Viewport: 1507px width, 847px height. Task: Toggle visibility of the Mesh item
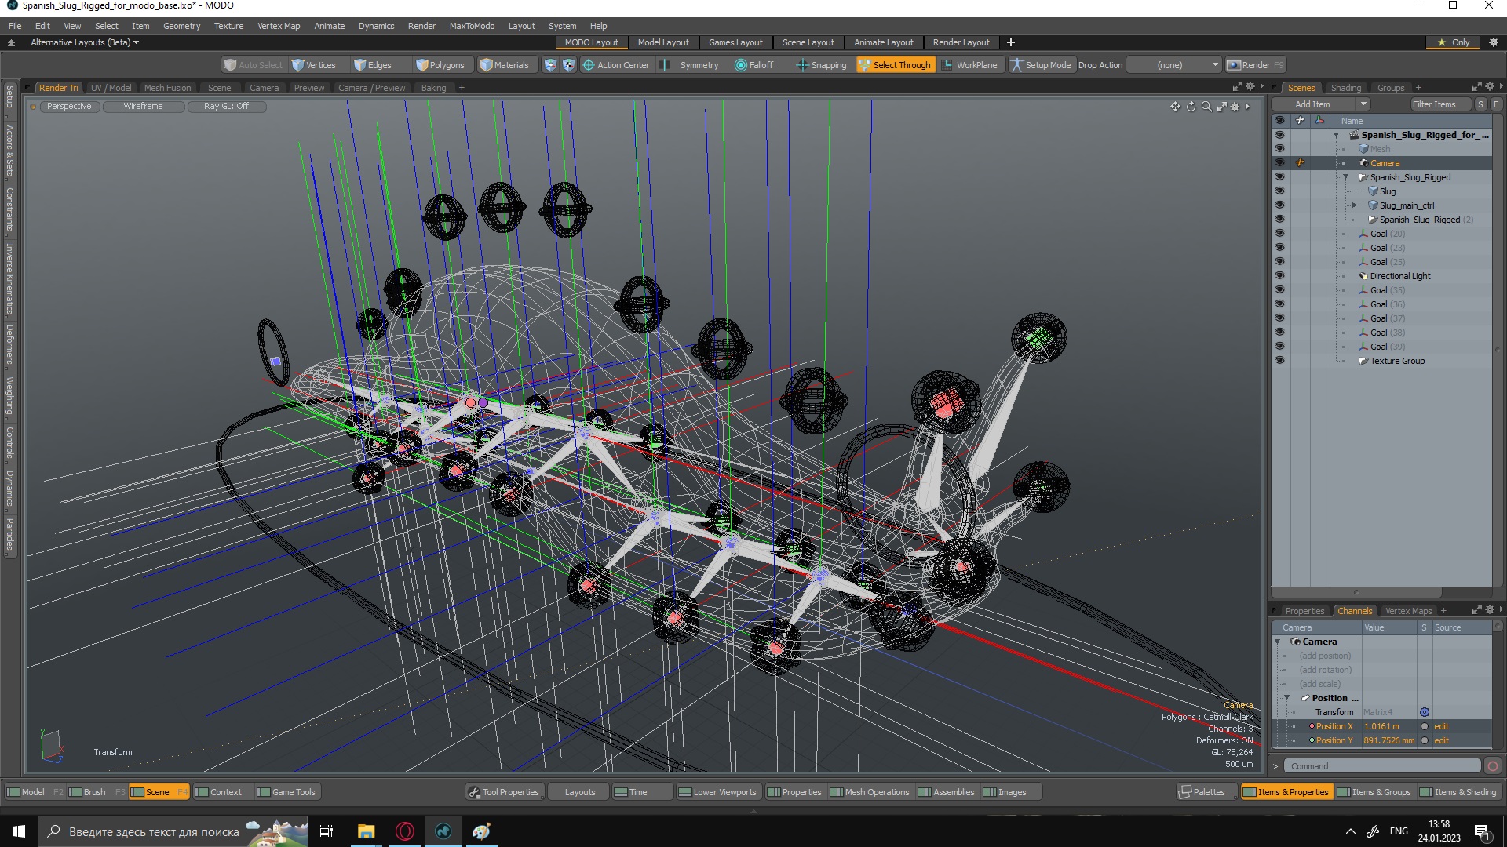pyautogui.click(x=1280, y=149)
